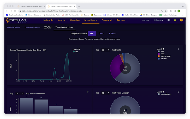Open the All Tenants dropdown
The width and height of the screenshot is (190, 119).
tap(158, 20)
